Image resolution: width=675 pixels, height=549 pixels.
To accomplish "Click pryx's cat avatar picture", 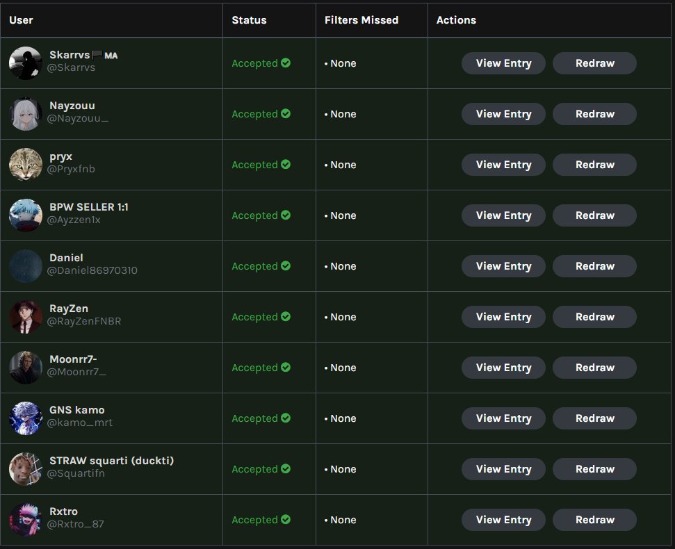I will tap(25, 165).
